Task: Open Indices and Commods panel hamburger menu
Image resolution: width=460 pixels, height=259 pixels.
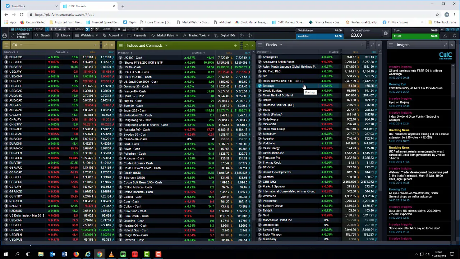Action: click(121, 45)
